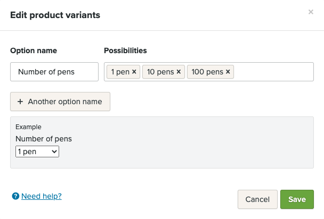This screenshot has width=324, height=219.
Task: Close the Edit product variants dialog
Action: click(311, 12)
